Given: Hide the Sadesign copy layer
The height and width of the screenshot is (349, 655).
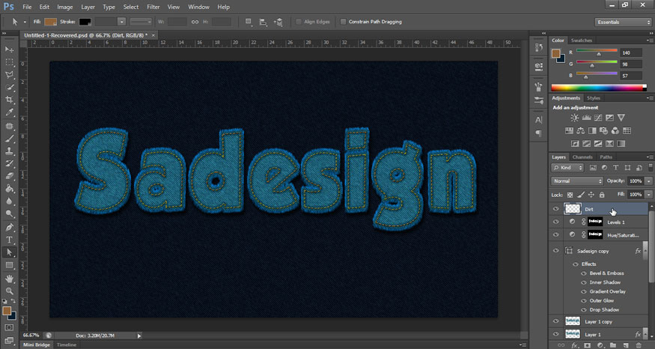Looking at the screenshot, I should pos(556,251).
